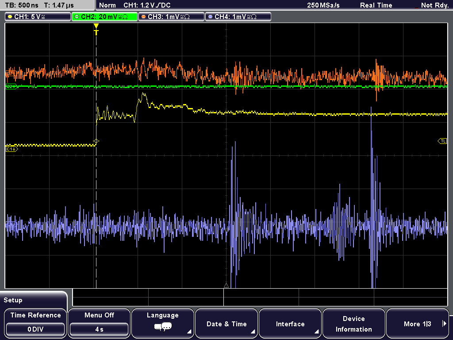The height and width of the screenshot is (340, 453).
Task: Click the T: 1.47 µs trigger time readout
Action: pos(59,5)
